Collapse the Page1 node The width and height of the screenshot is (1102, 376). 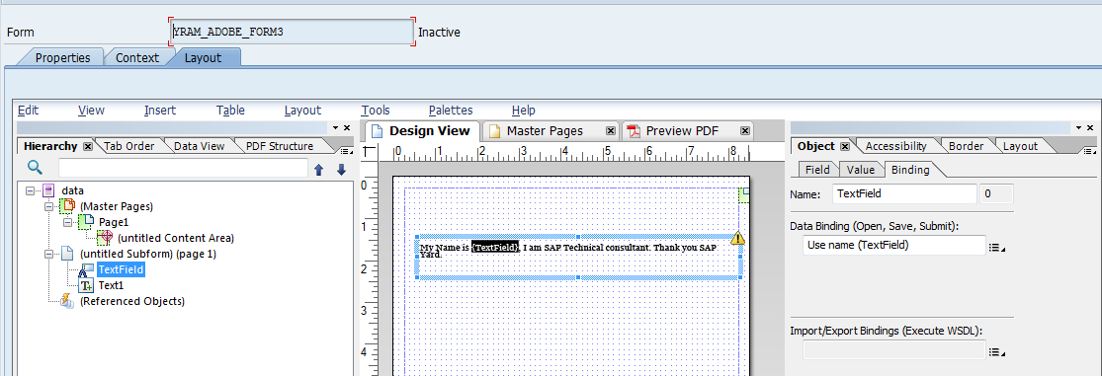pos(67,222)
